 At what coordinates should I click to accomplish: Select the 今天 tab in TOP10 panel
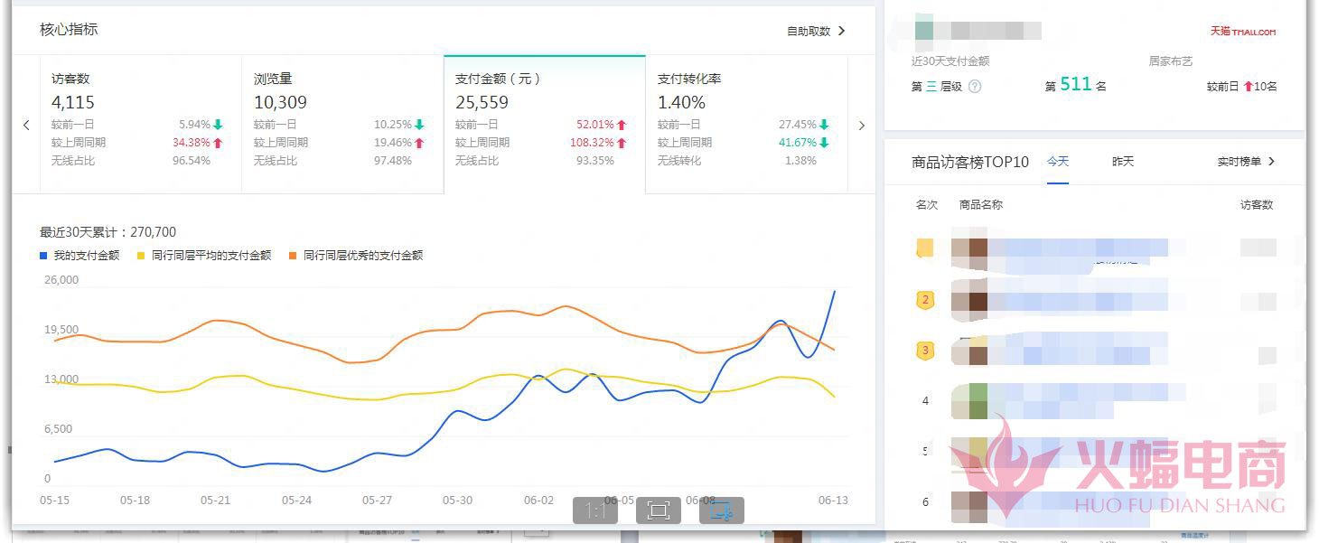coord(1058,162)
